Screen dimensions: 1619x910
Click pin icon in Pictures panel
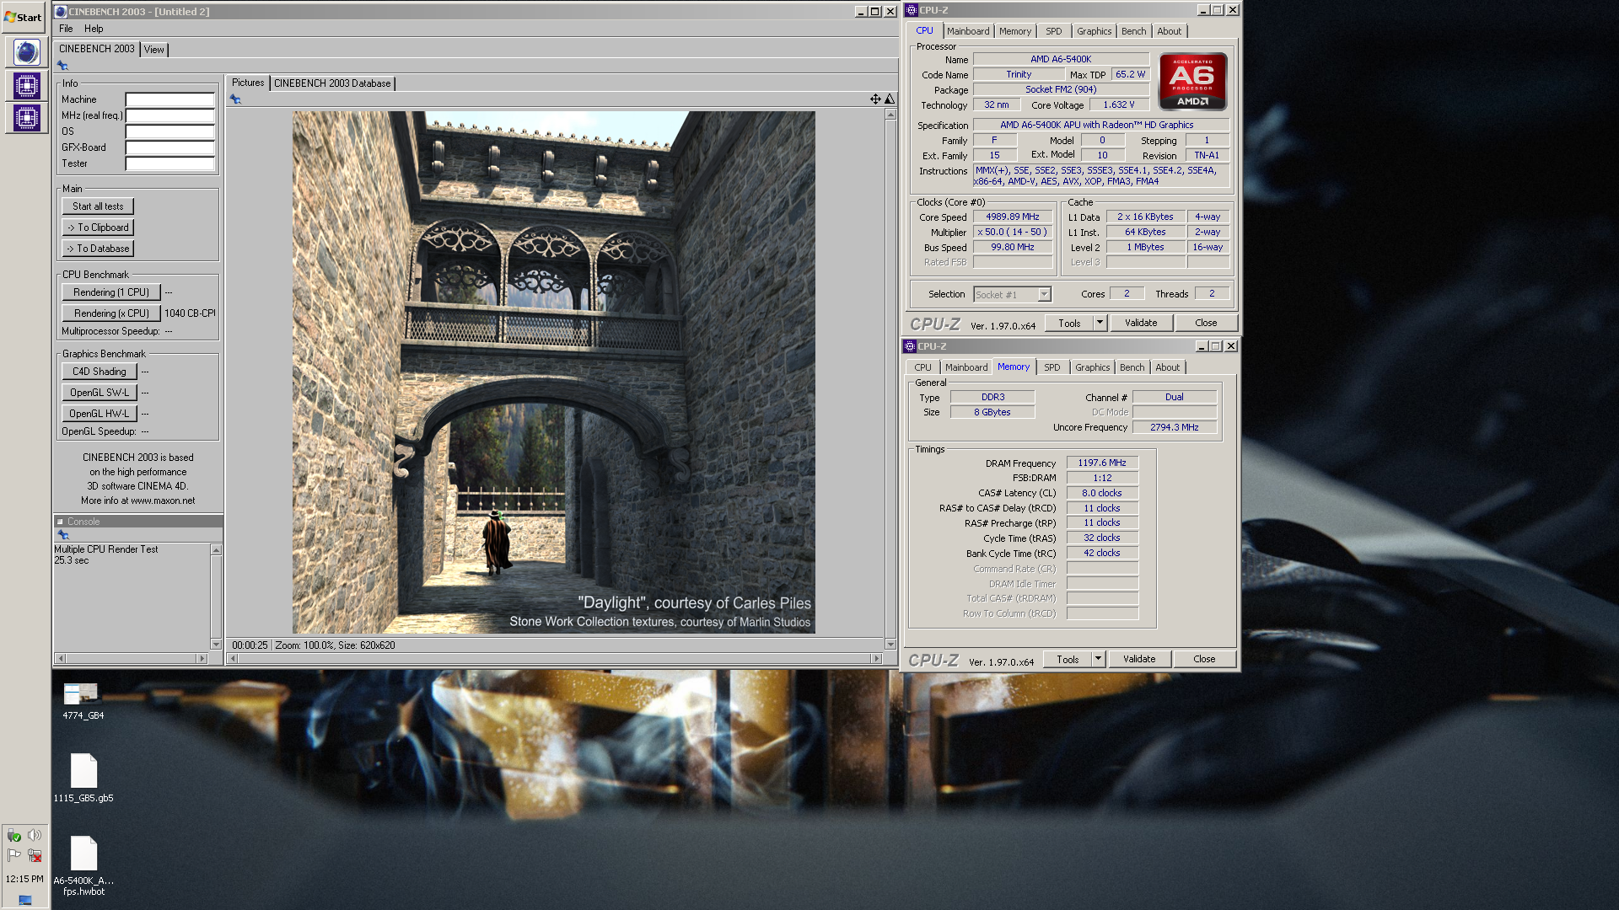pyautogui.click(x=235, y=99)
